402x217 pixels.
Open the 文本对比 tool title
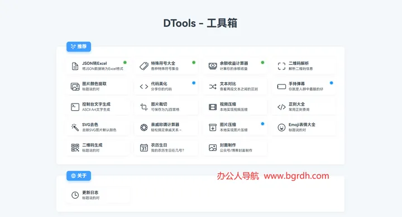[x=228, y=84]
